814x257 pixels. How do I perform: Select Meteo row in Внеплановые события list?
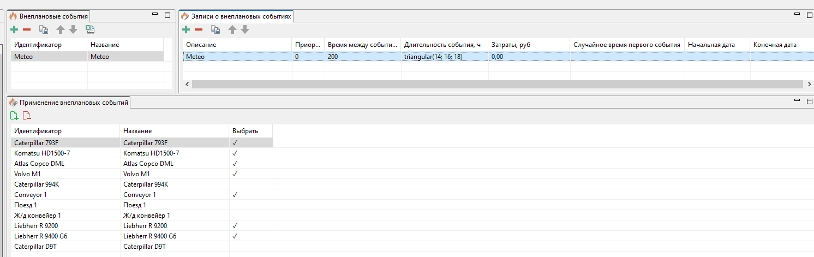(x=87, y=56)
